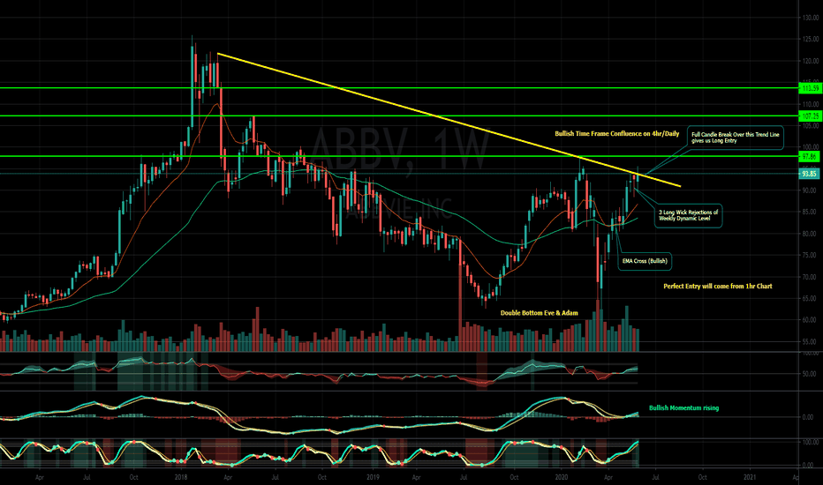Click the 125.00 price axis label
The width and height of the screenshot is (823, 485).
(811, 40)
